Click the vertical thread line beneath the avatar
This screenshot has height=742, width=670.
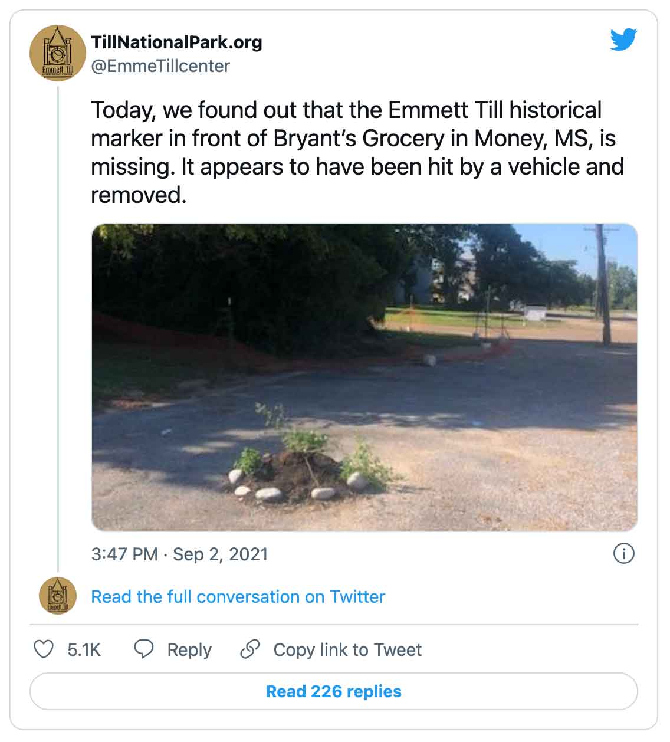pyautogui.click(x=57, y=324)
